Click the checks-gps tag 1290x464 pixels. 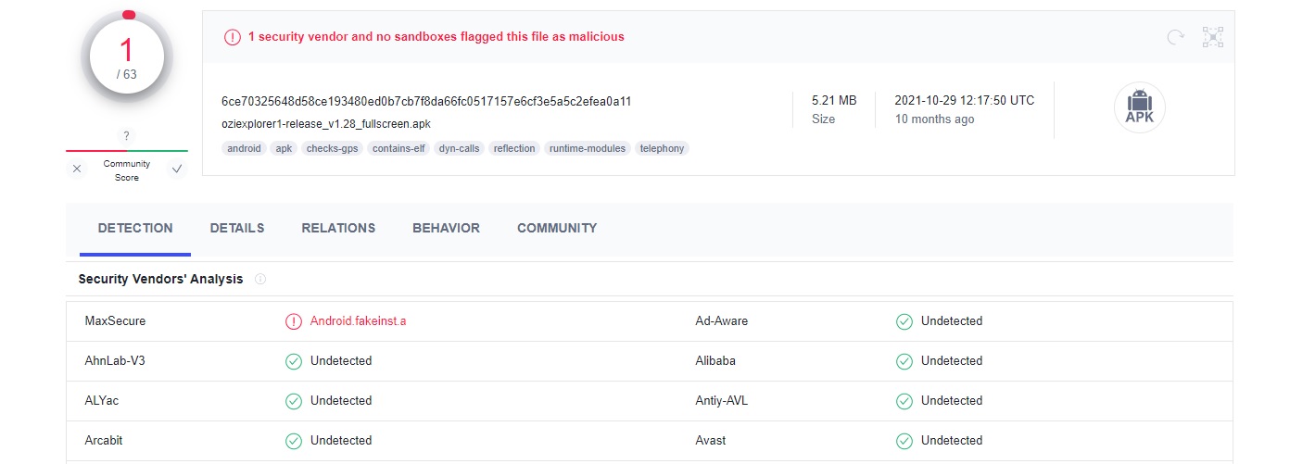332,148
